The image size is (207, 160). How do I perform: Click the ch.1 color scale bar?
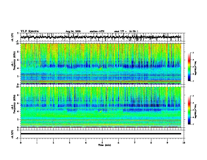pos(189,67)
